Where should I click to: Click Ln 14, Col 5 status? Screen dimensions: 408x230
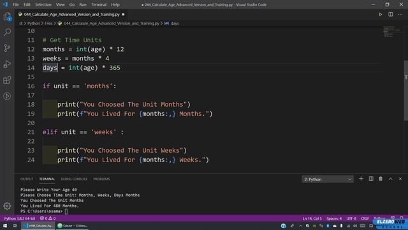tap(312, 218)
